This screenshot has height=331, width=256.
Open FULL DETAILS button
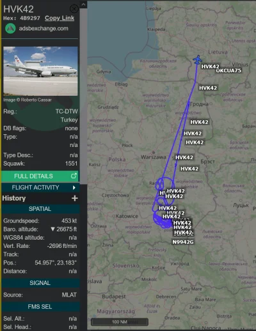tap(40, 176)
